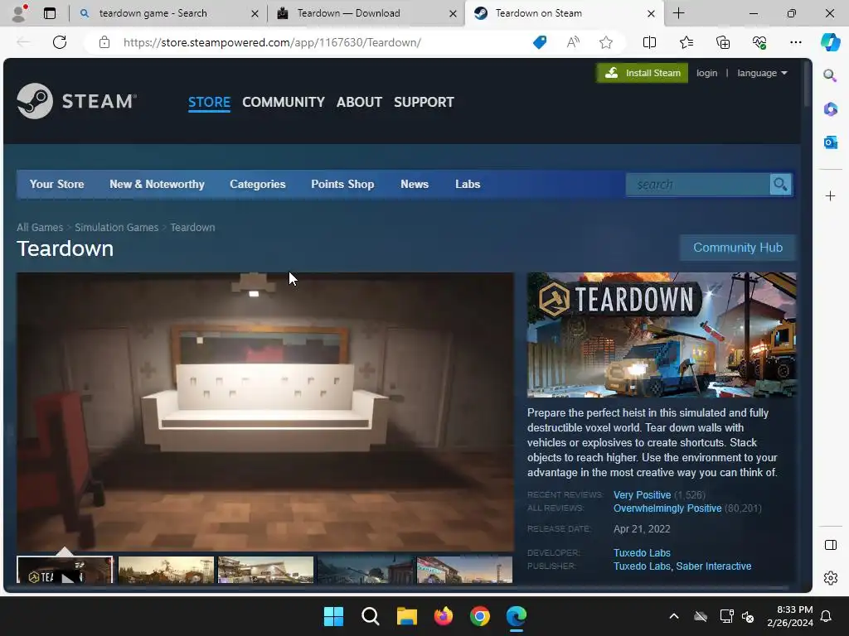Toggle split screen icon in toolbar
This screenshot has height=636, width=849.
[x=649, y=42]
